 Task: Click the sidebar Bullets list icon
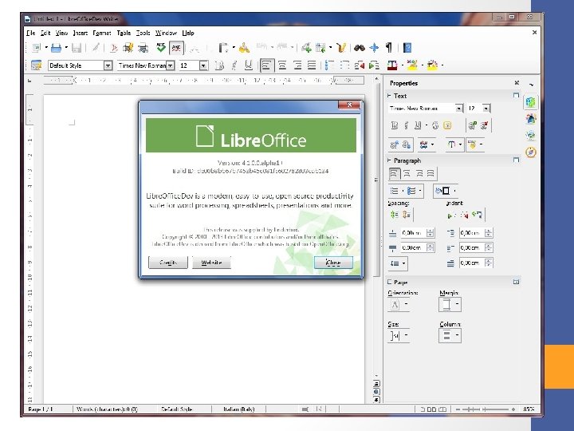[x=396, y=191]
